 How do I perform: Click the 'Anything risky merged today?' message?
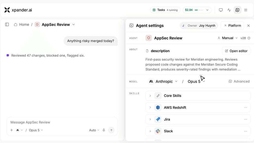(x=91, y=41)
